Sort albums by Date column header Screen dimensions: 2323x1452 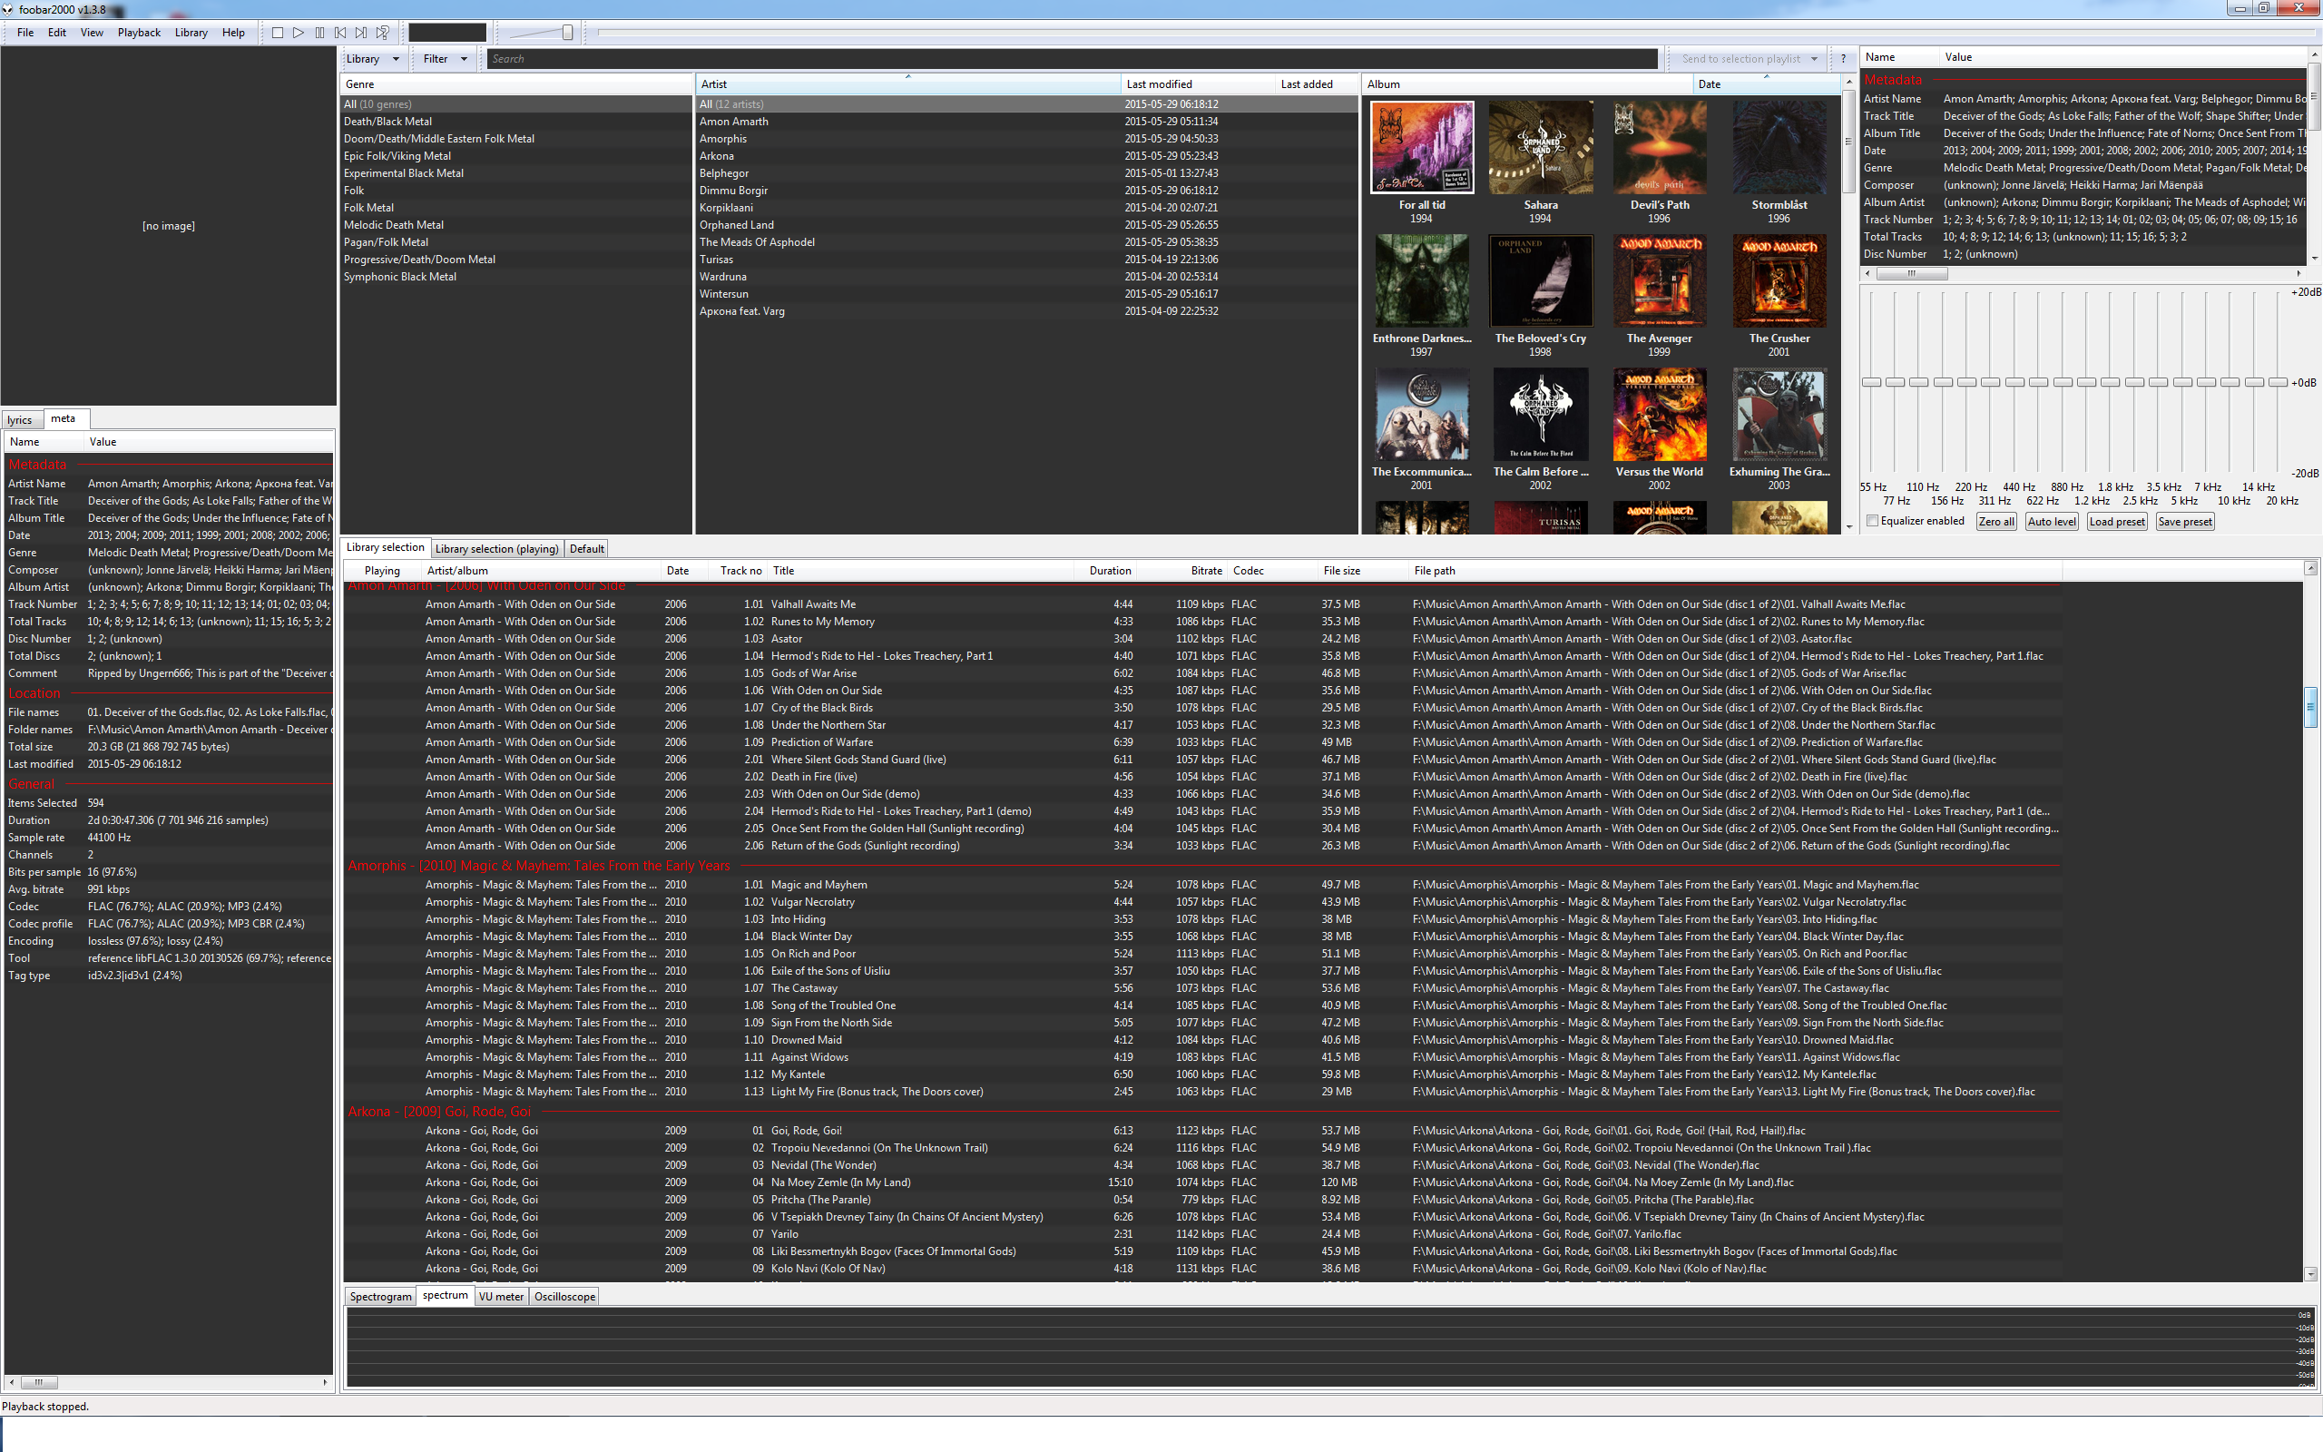[1766, 84]
